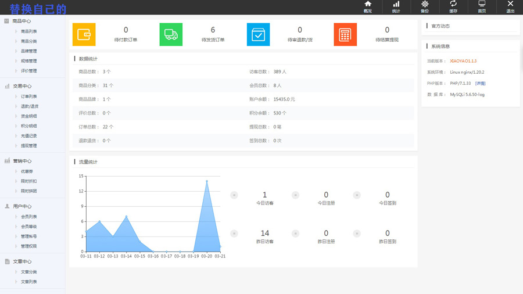Click the blue 待审退款/货 calendar icon
This screenshot has width=523, height=294.
(x=258, y=34)
